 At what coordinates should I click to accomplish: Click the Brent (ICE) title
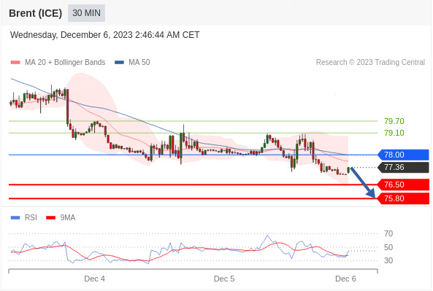35,13
